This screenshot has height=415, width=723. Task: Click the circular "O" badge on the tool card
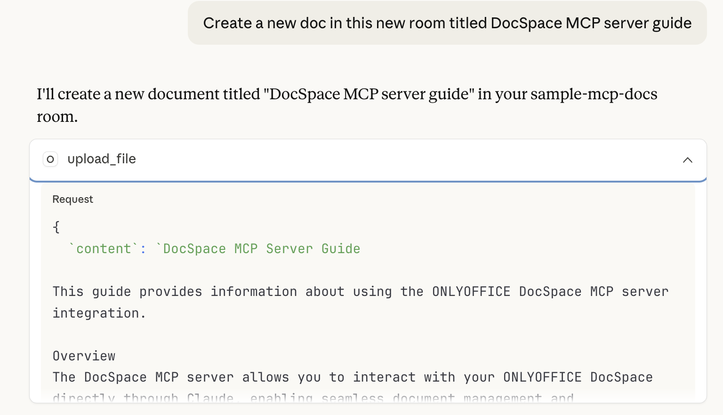(50, 159)
